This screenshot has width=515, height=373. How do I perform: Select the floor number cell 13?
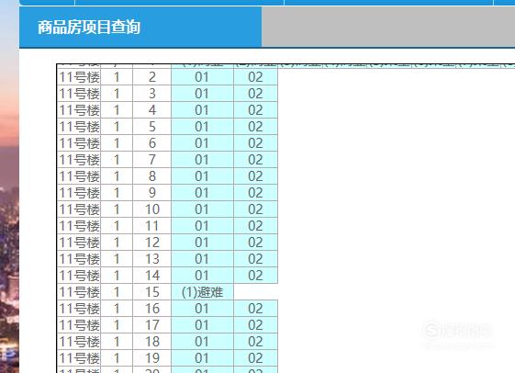tap(152, 259)
